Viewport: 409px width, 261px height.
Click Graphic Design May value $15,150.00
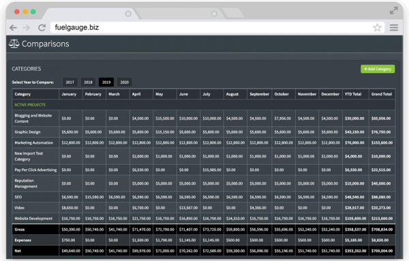(x=165, y=132)
